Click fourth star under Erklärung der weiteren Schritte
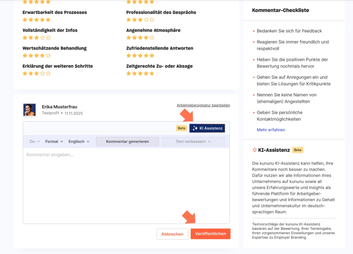Viewport: 353px width, 254px height. click(x=42, y=73)
